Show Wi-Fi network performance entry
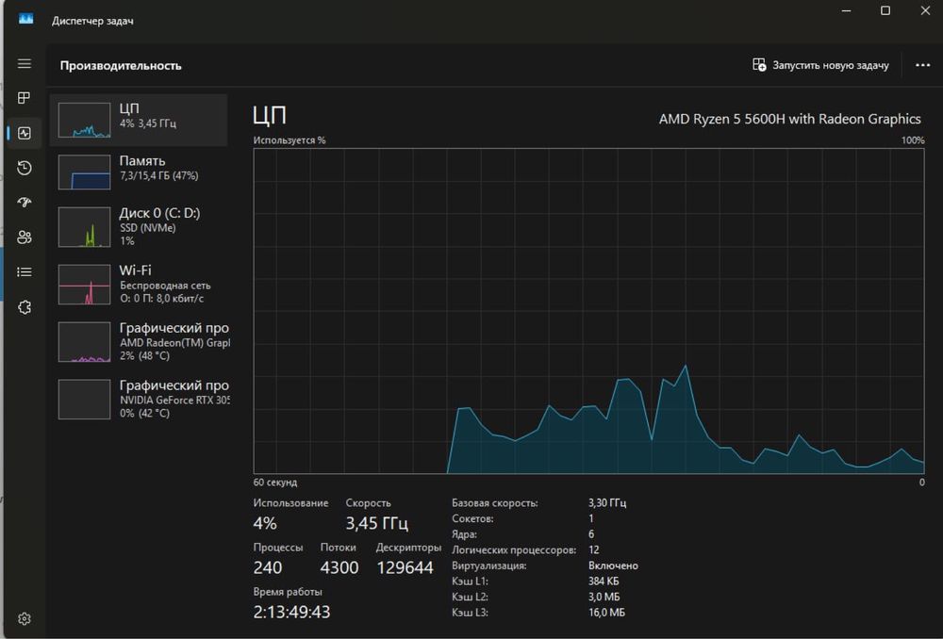This screenshot has width=943, height=639. click(x=139, y=284)
